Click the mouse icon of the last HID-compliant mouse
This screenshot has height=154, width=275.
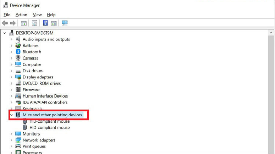(x=25, y=127)
